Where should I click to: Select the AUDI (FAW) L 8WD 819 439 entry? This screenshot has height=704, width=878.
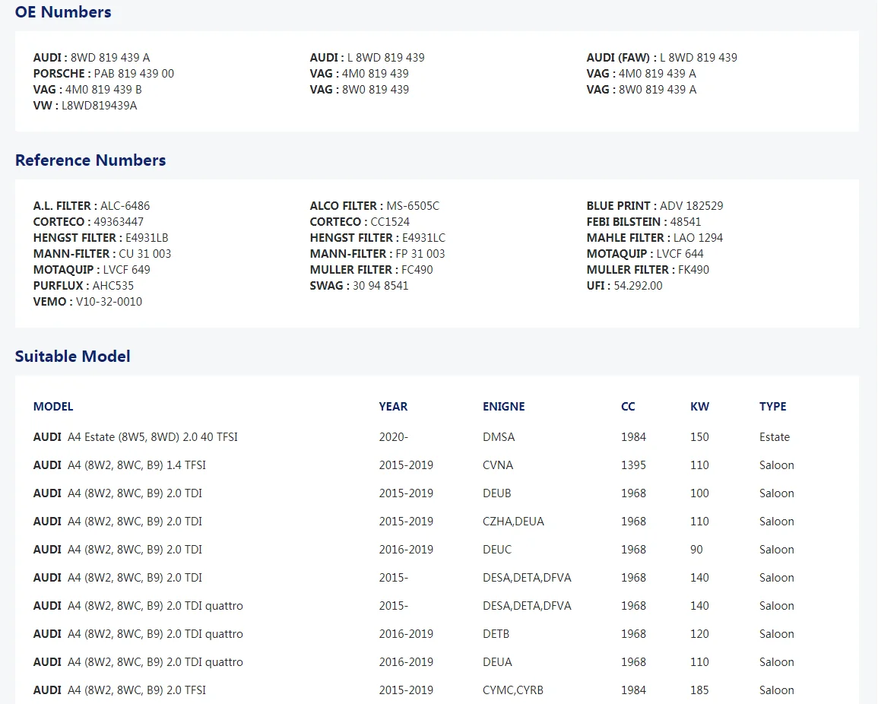click(x=662, y=58)
